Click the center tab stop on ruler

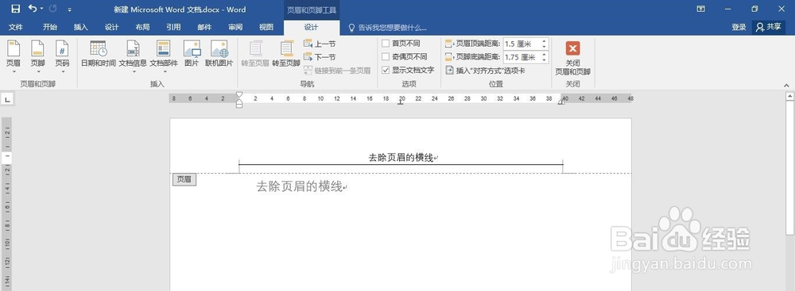point(401,102)
